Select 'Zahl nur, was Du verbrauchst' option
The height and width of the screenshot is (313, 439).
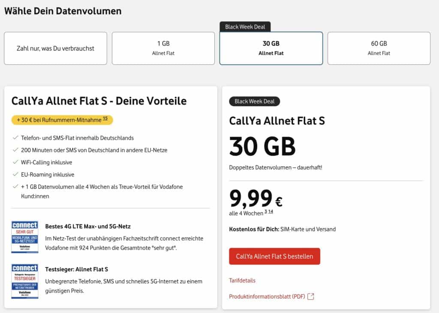[55, 48]
